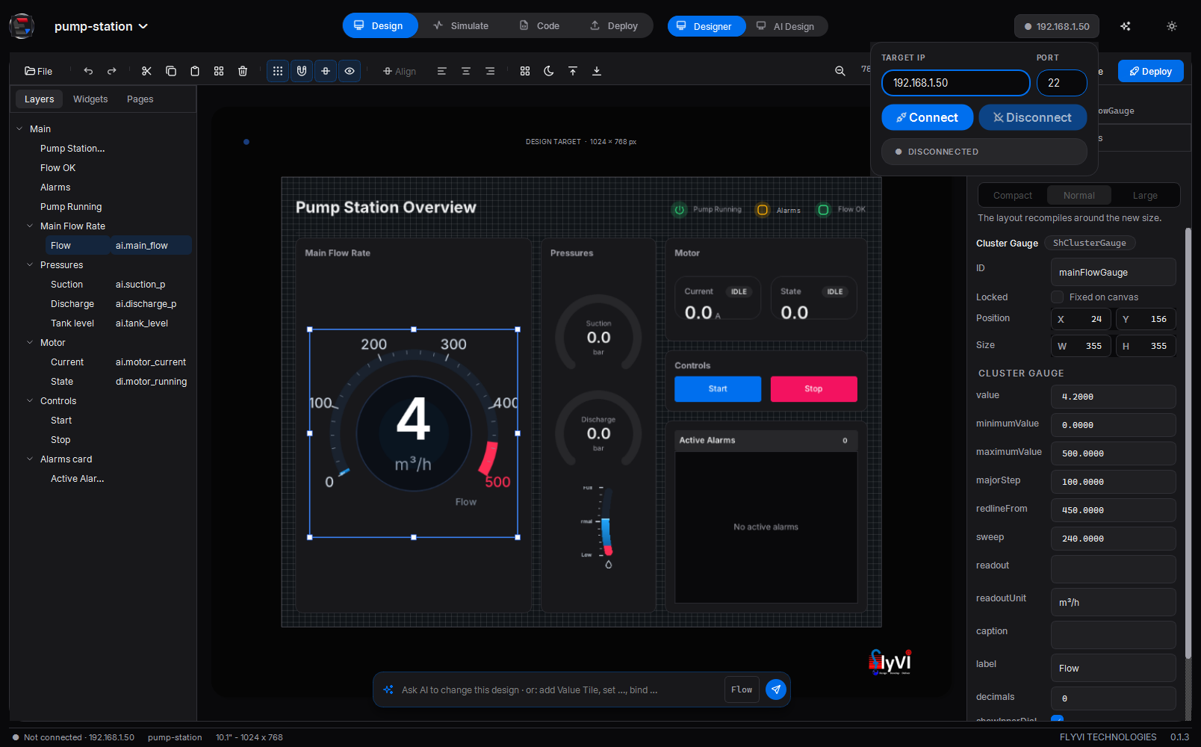
Task: Open the AI sparkles icon in header
Action: click(x=1126, y=26)
